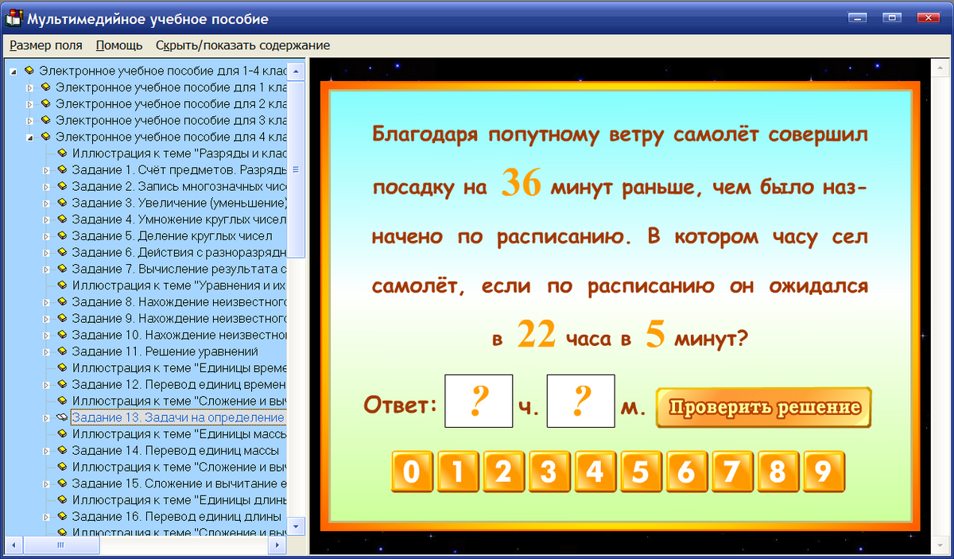This screenshot has width=954, height=559.
Task: Select Задание 5 Деление круглых чисел
Action: (172, 236)
